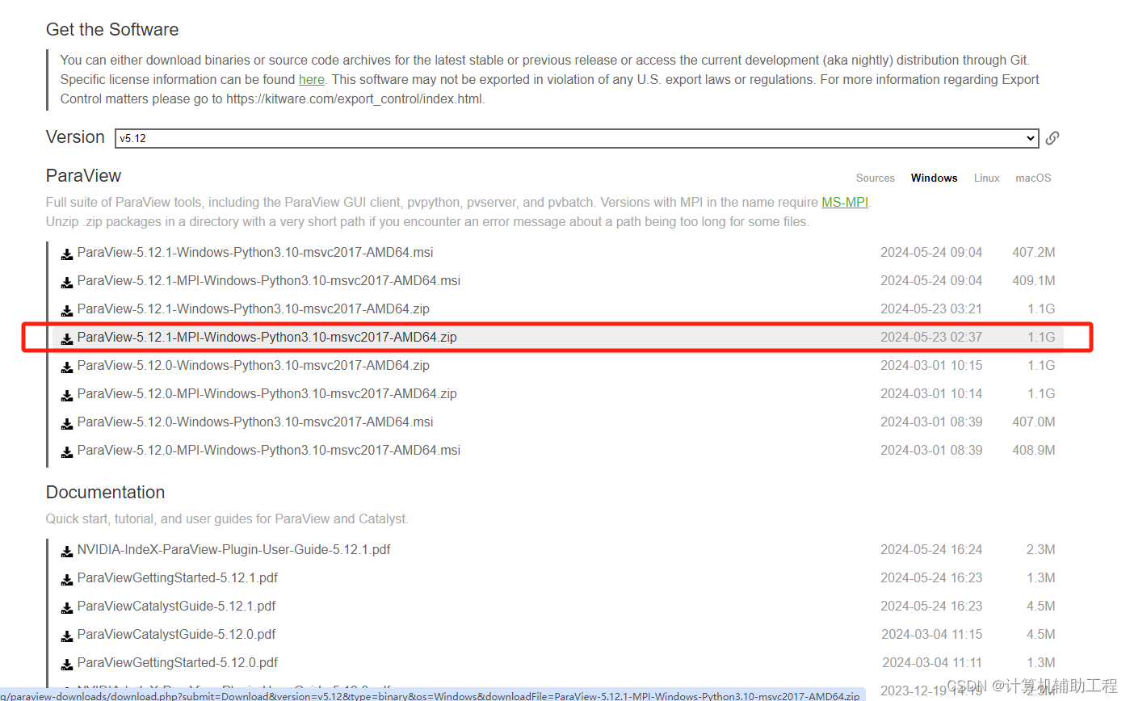Open the MS-MPI link
1130x701 pixels.
(x=845, y=202)
